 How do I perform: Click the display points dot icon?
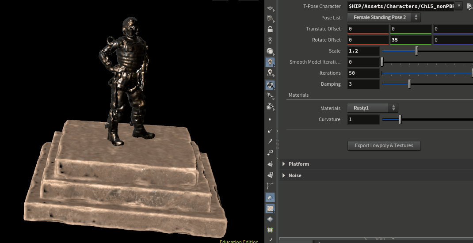coord(270,120)
